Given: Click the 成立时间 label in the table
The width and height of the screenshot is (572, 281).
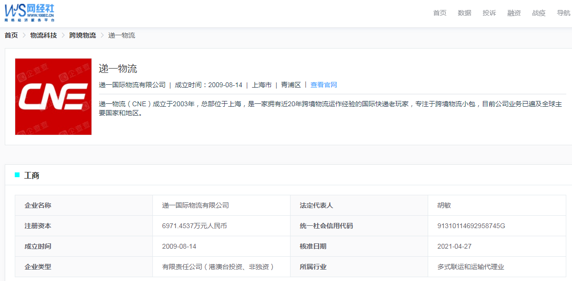Looking at the screenshot, I should point(84,246).
